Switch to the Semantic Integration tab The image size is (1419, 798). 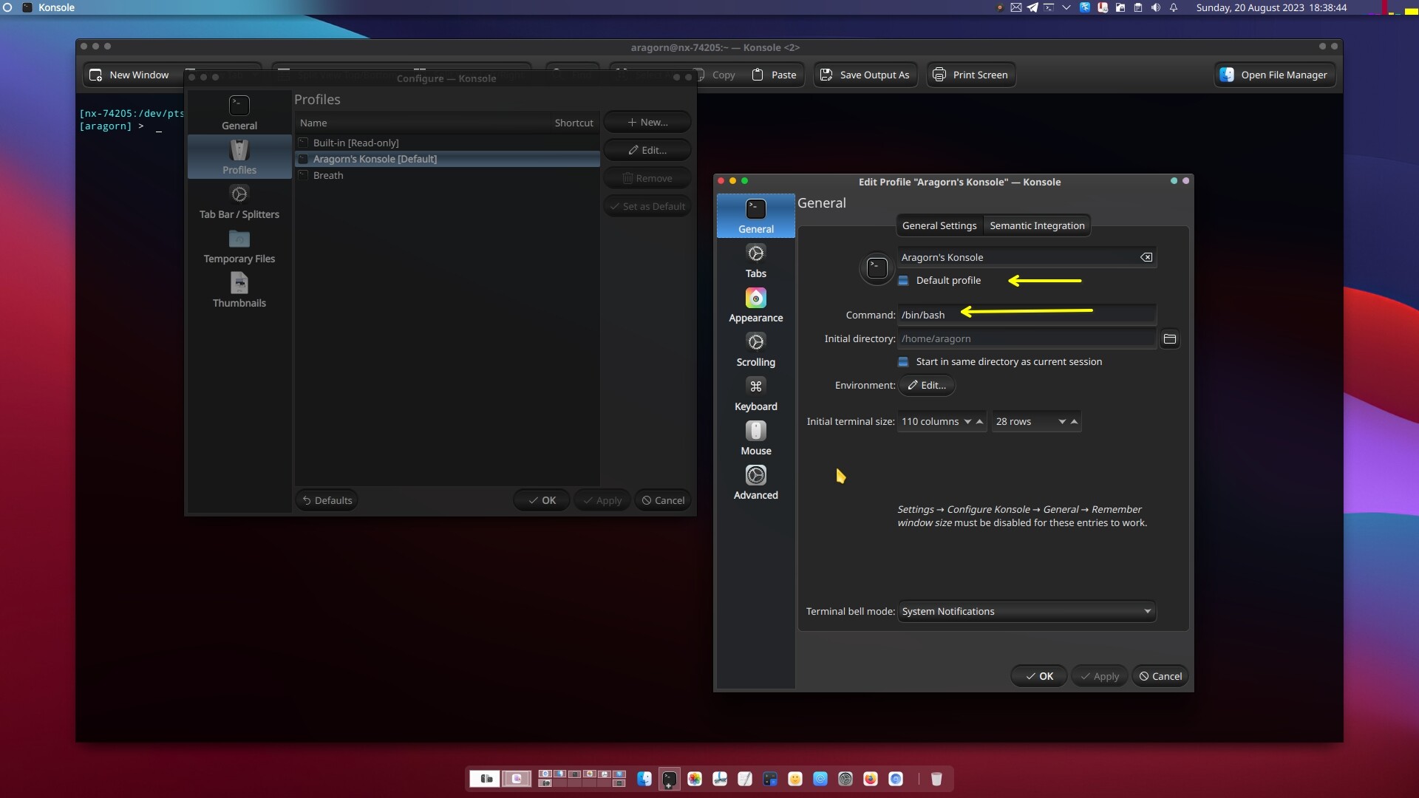pyautogui.click(x=1037, y=225)
